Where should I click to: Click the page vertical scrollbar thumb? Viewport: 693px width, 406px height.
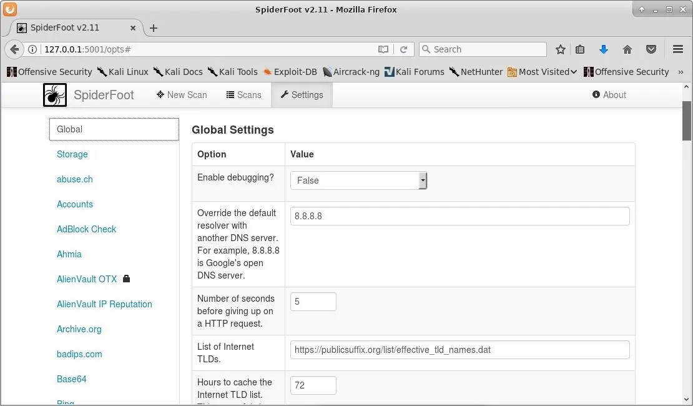[686, 121]
